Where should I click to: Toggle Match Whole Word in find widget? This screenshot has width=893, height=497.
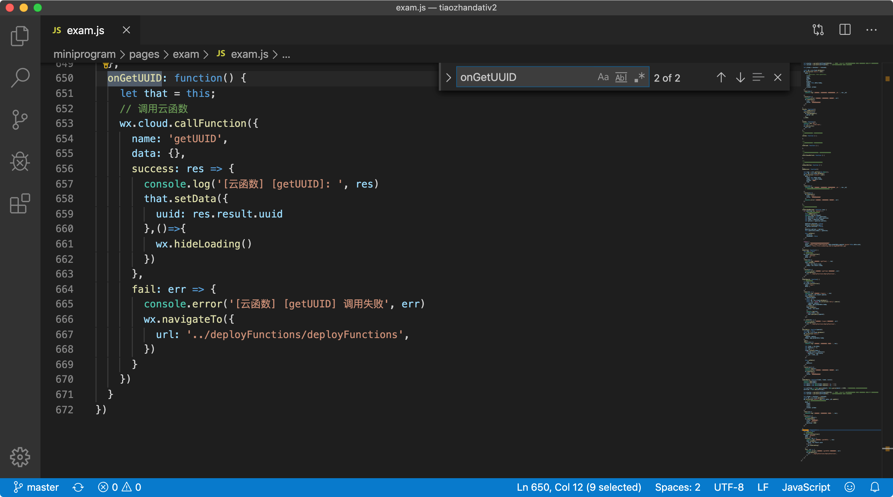[621, 77]
